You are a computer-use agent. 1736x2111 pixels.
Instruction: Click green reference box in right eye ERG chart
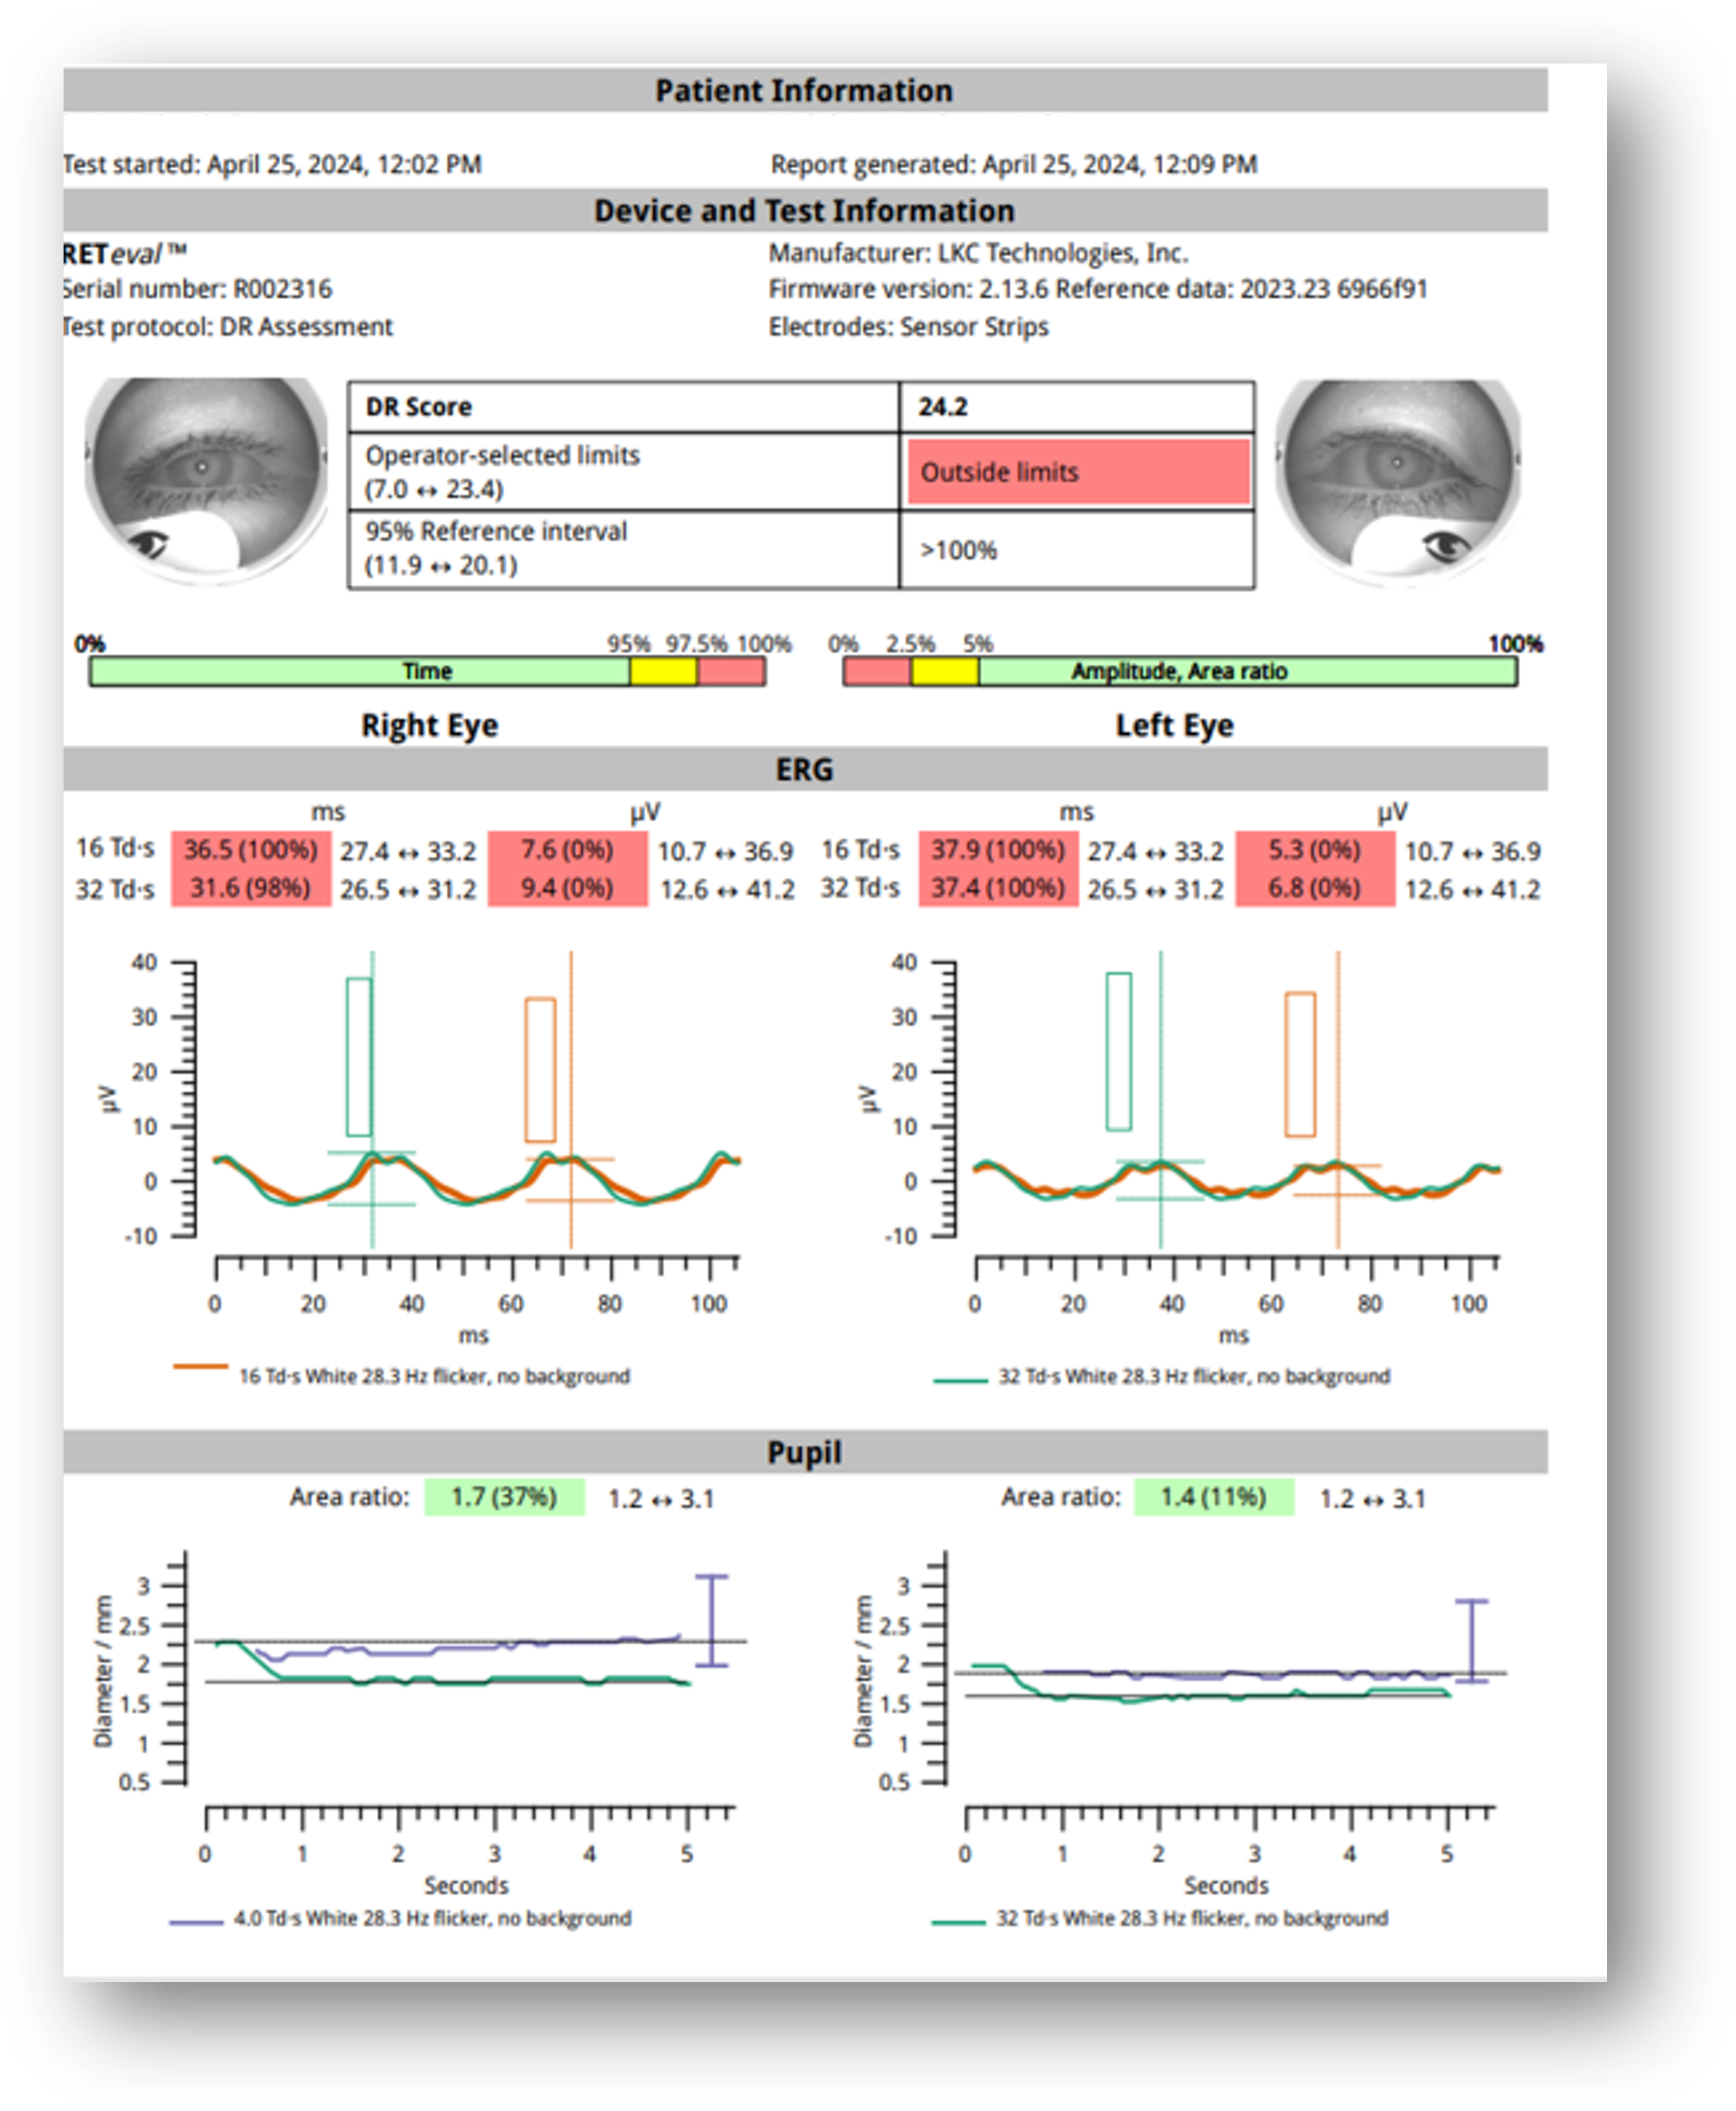[x=358, y=1056]
